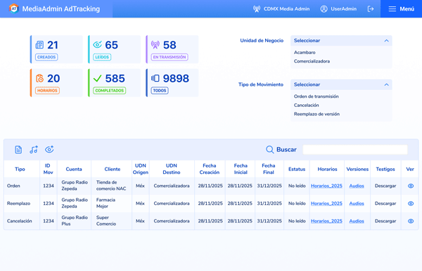The image size is (422, 271).
Task: Choose Reemplazo de versión option
Action: (316, 114)
